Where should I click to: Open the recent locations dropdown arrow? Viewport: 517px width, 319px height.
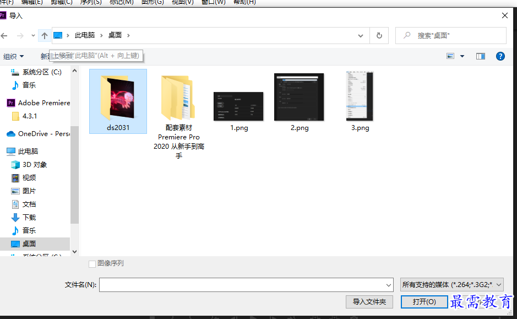(33, 35)
